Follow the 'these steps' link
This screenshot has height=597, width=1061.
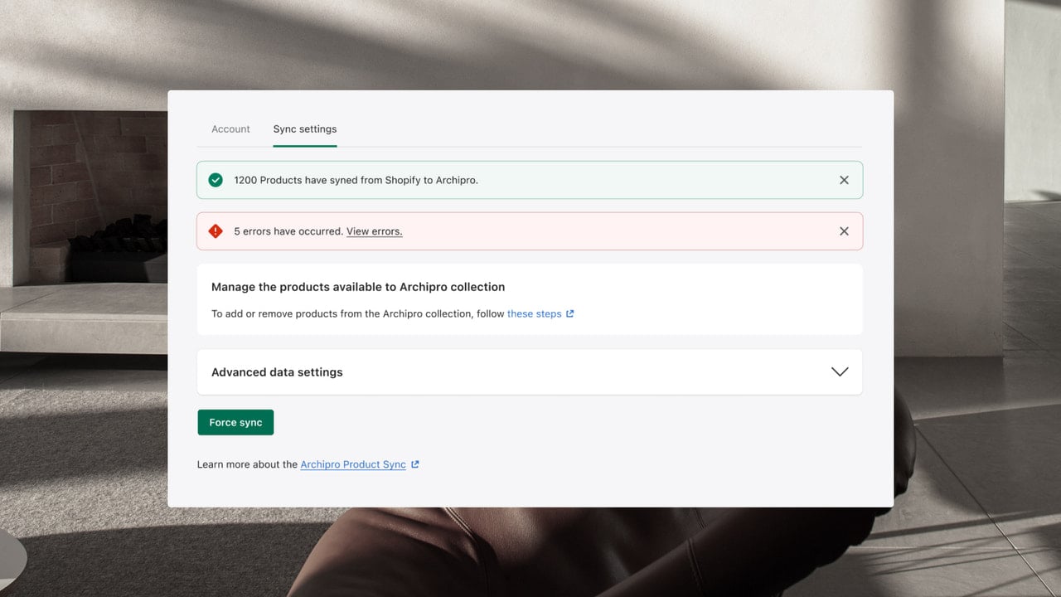pos(534,314)
